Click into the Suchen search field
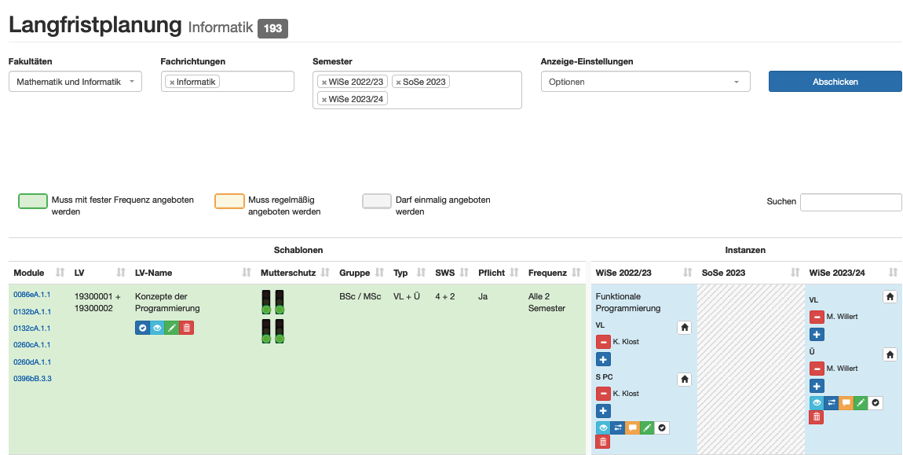The width and height of the screenshot is (903, 455). 850,202
